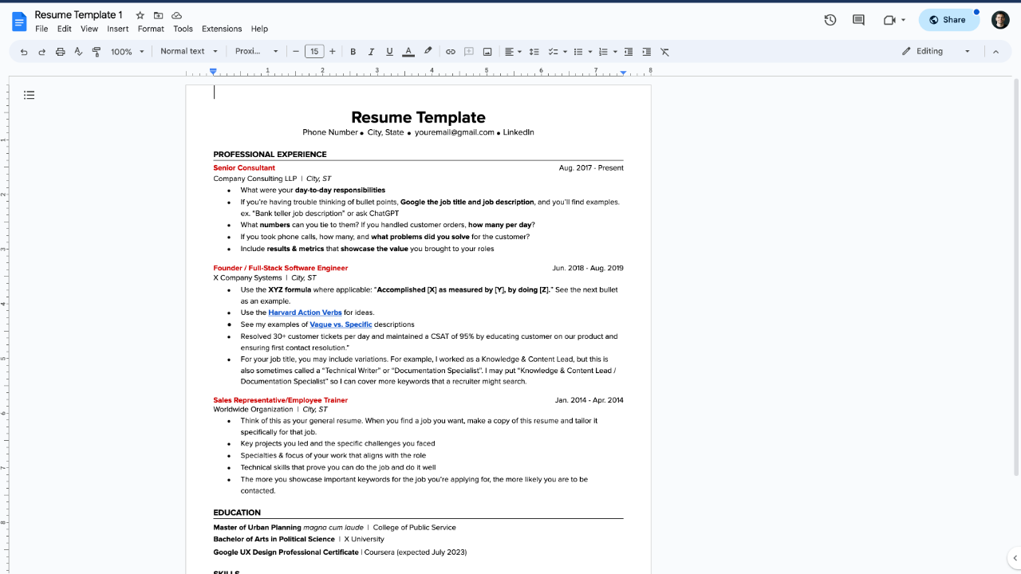Click the Share button

948,19
